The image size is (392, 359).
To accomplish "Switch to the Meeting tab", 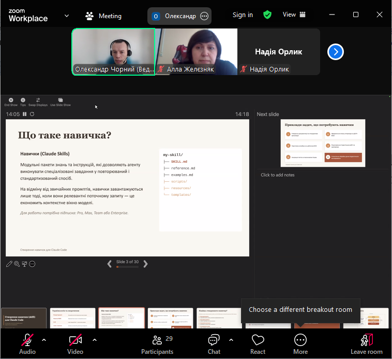I will point(103,16).
